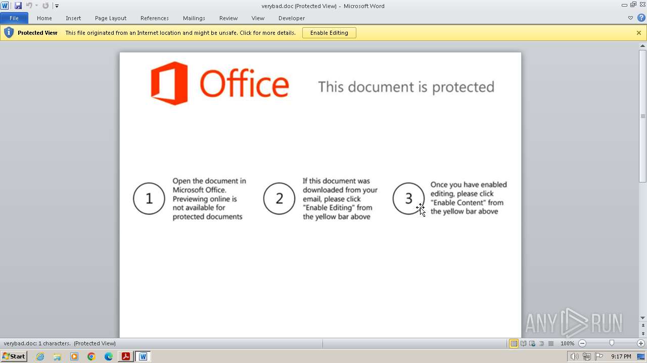The image size is (647, 363).
Task: Click the step 1 instruction text
Action: pyautogui.click(x=209, y=199)
